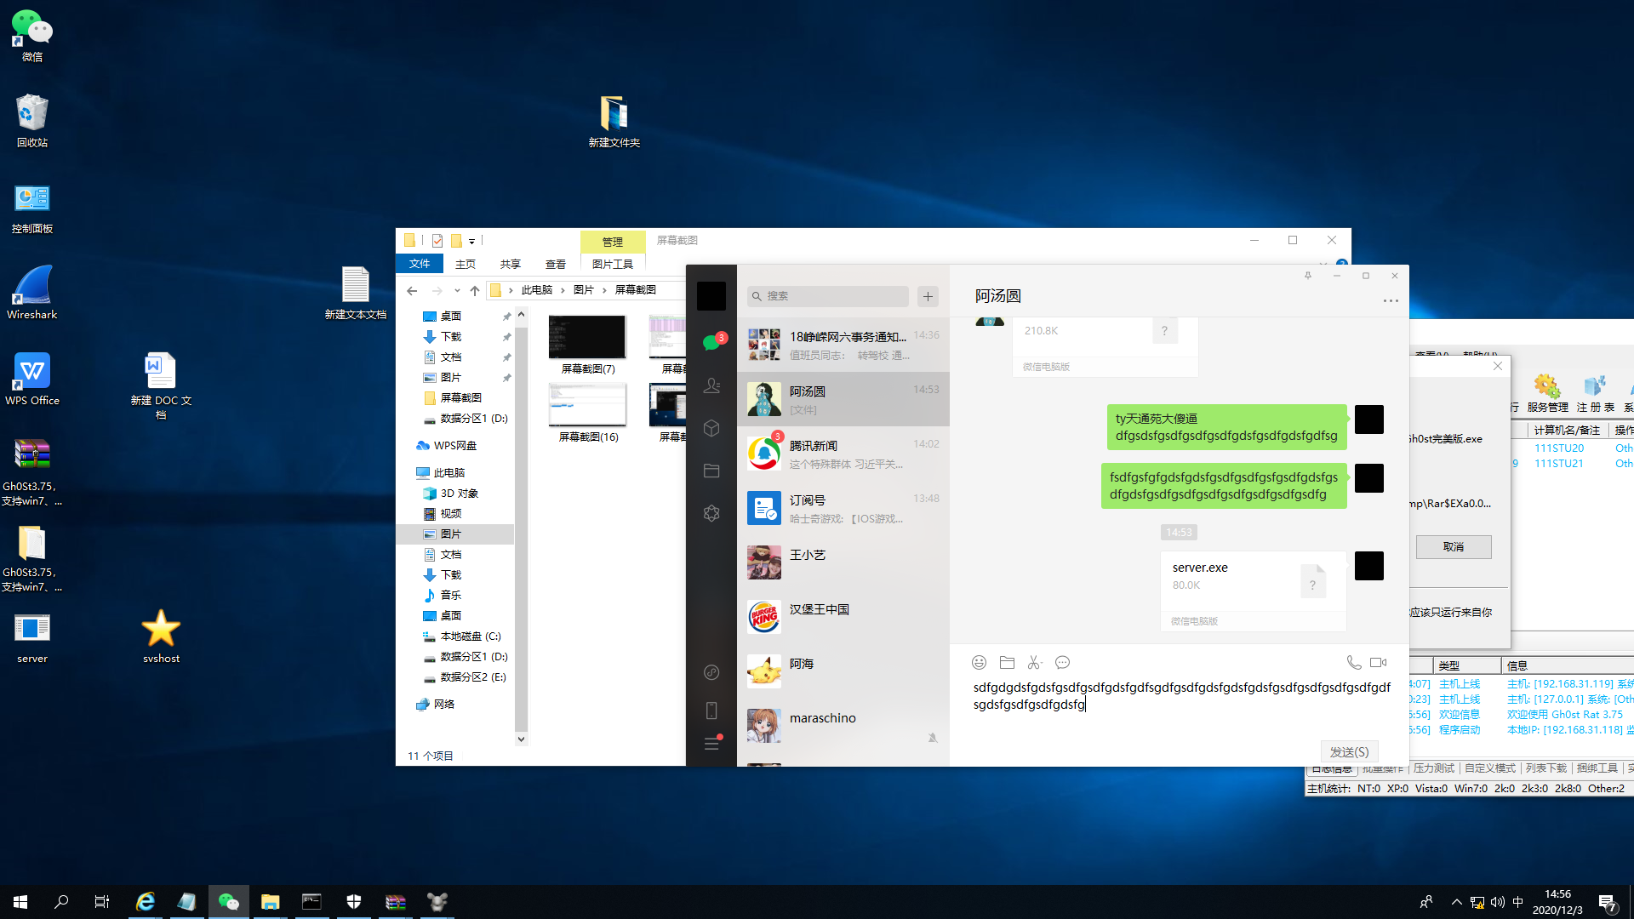The height and width of the screenshot is (919, 1634).
Task: Click the screenshot scissors icon
Action: (1035, 662)
